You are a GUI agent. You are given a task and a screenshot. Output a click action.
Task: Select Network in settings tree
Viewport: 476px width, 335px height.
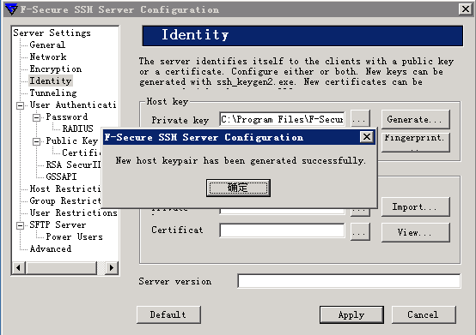point(47,57)
